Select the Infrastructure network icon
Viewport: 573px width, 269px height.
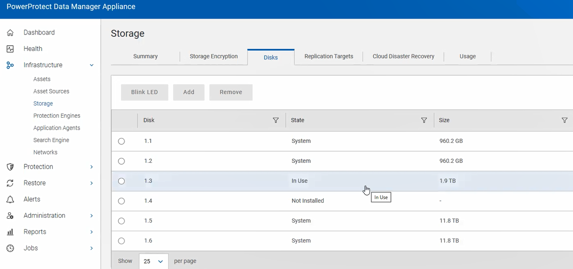click(10, 65)
